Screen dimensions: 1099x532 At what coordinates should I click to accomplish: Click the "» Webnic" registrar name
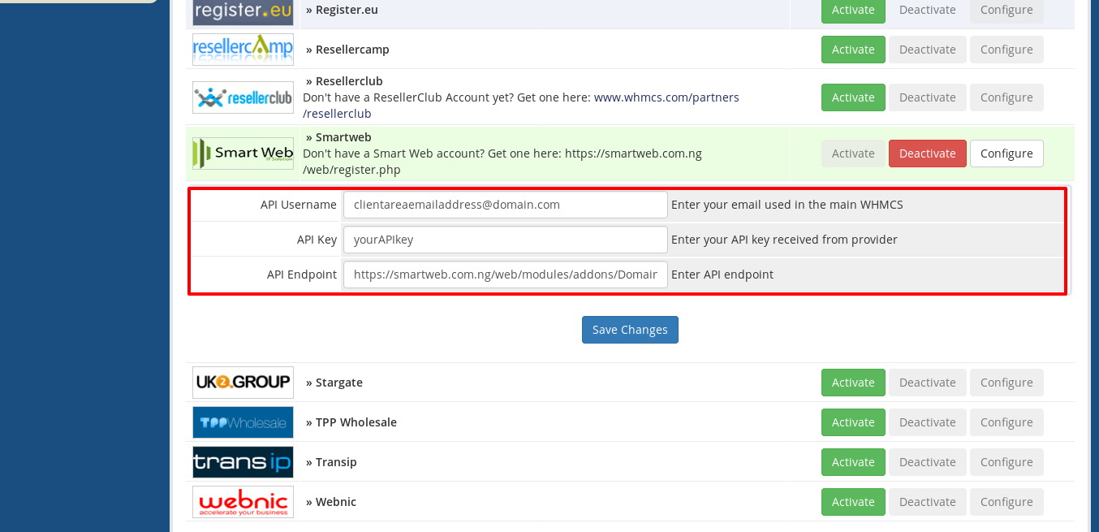coord(331,502)
